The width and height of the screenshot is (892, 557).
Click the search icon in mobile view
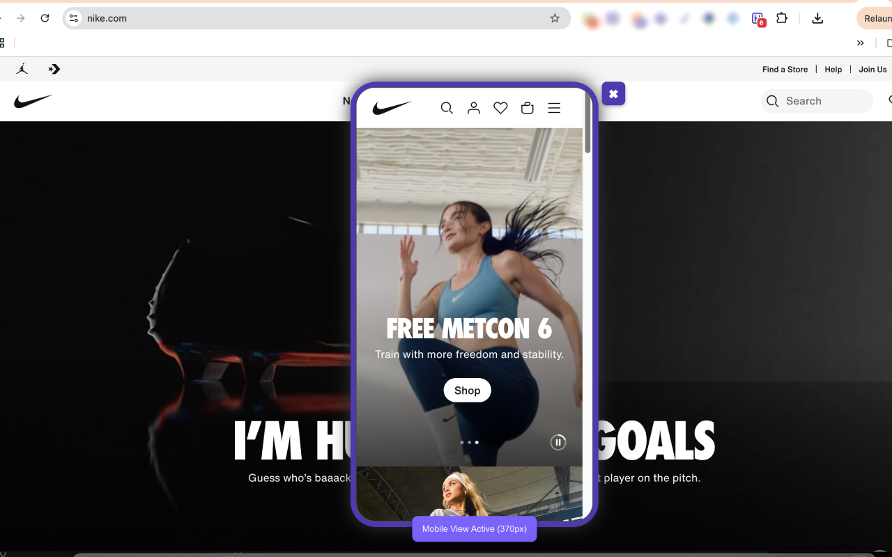[x=447, y=108]
